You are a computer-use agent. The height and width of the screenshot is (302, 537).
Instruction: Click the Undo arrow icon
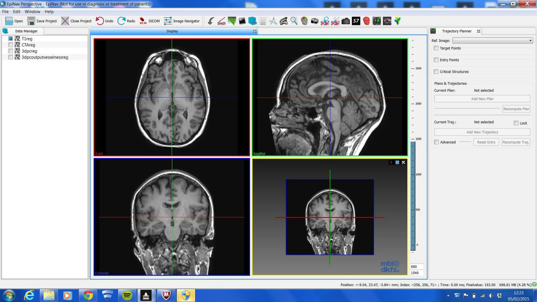pos(100,21)
